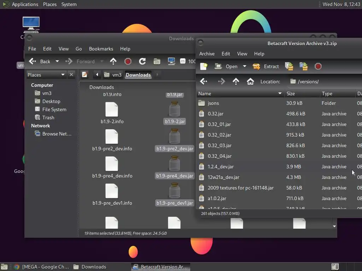Reload the Downloads folder
This screenshot has width=362, height=271.
[x=142, y=61]
